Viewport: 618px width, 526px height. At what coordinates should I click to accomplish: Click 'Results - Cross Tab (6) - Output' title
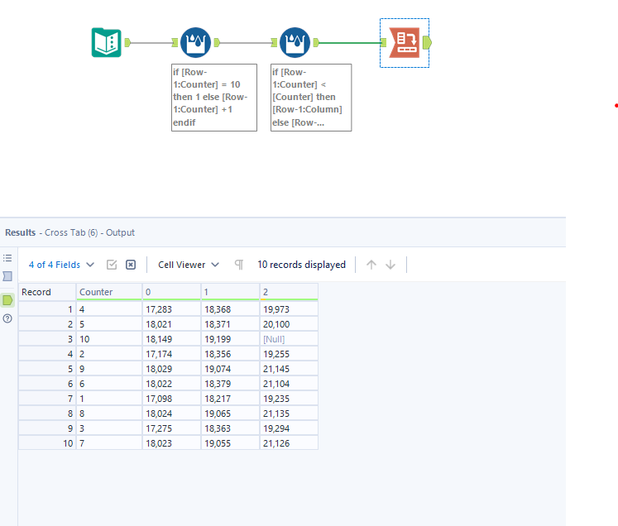click(69, 232)
